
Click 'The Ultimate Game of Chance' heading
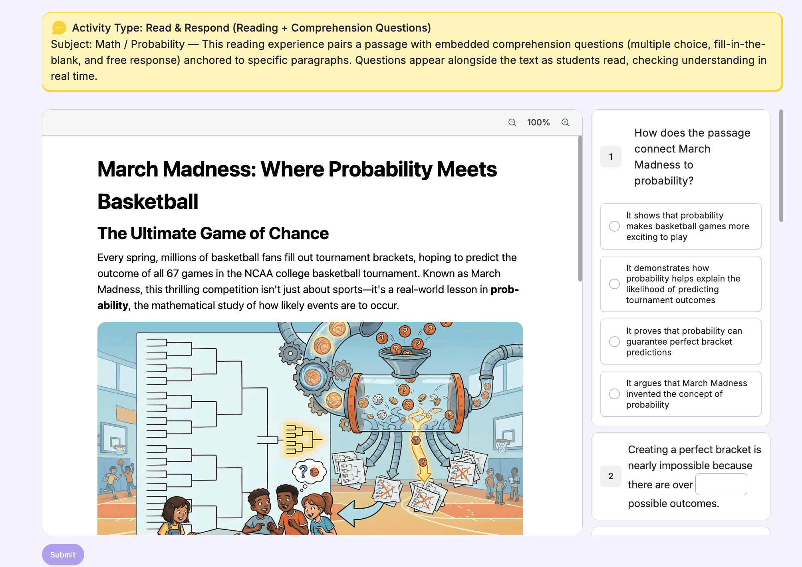(213, 233)
